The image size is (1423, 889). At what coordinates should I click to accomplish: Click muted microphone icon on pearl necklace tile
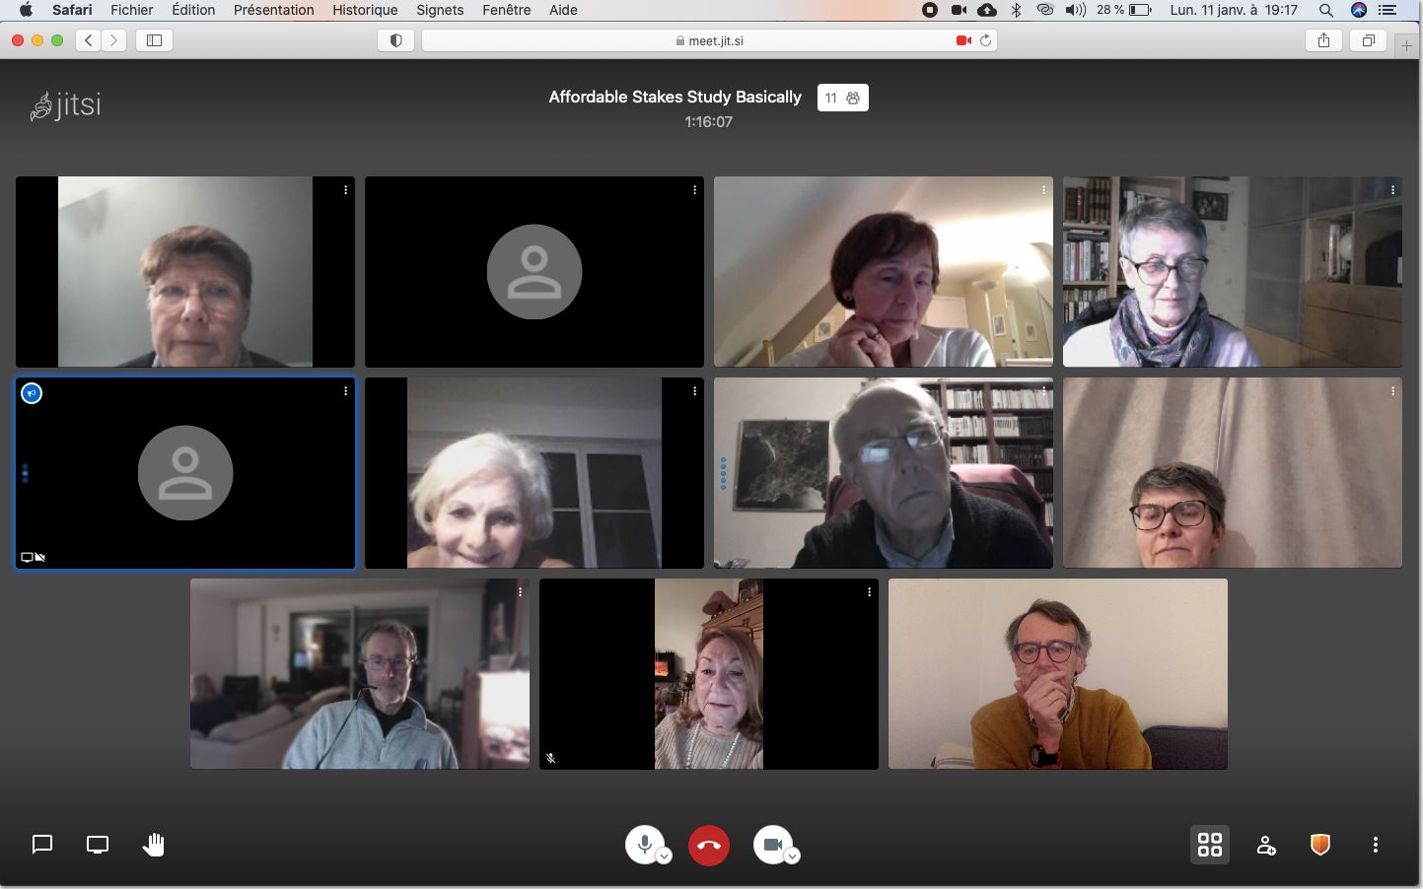point(551,758)
